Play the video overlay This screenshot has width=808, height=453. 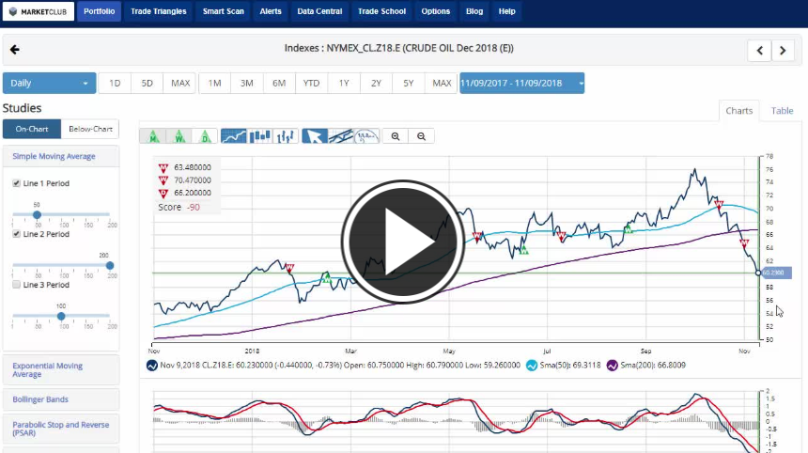(403, 242)
